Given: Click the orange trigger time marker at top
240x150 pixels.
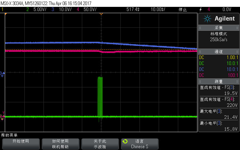Looking at the screenshot, I should [101, 14].
